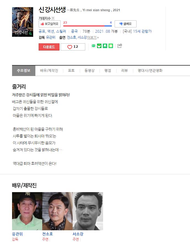Open the 포토 tab
Screen dimensions: 190x244
[x=71, y=71]
